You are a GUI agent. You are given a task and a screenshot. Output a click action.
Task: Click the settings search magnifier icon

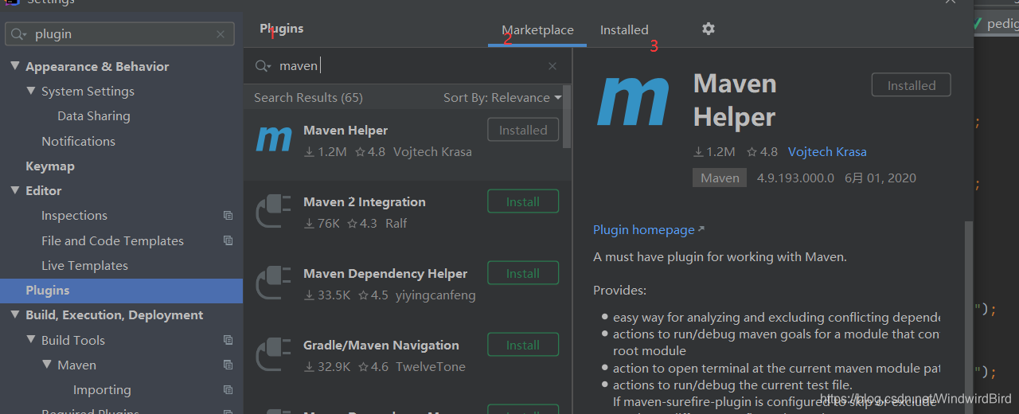tap(20, 34)
